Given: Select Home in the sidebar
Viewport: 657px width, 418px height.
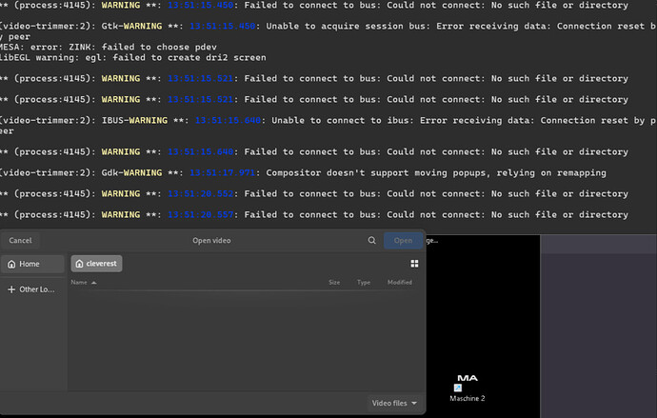Looking at the screenshot, I should click(x=32, y=264).
